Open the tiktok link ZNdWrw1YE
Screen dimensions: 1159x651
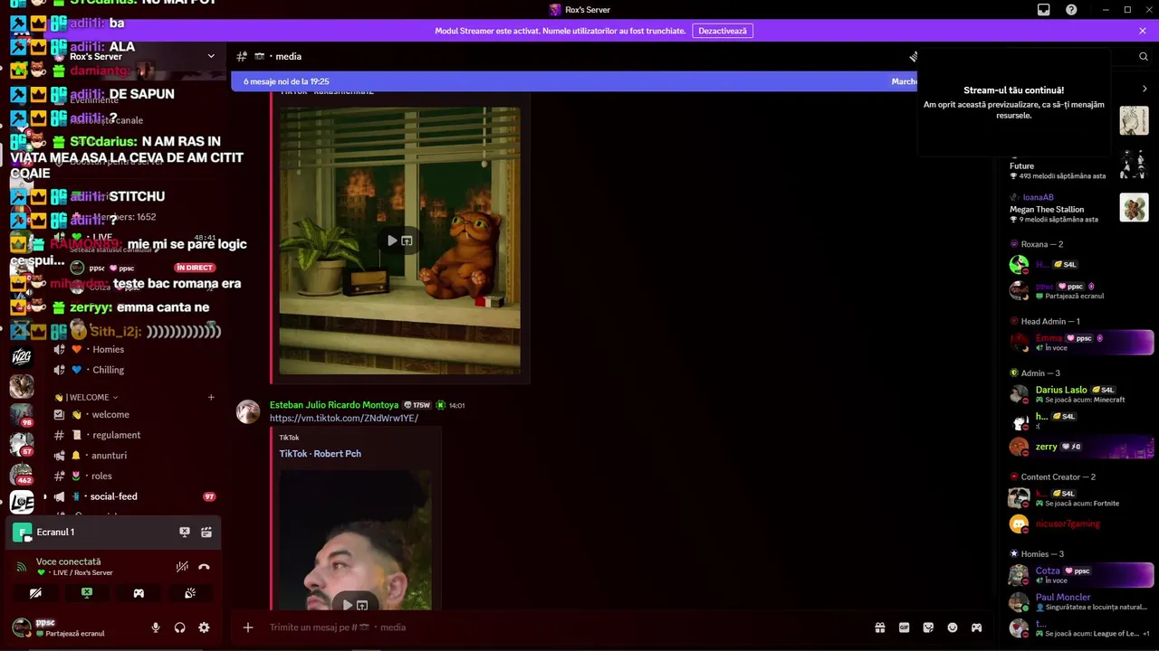[344, 419]
